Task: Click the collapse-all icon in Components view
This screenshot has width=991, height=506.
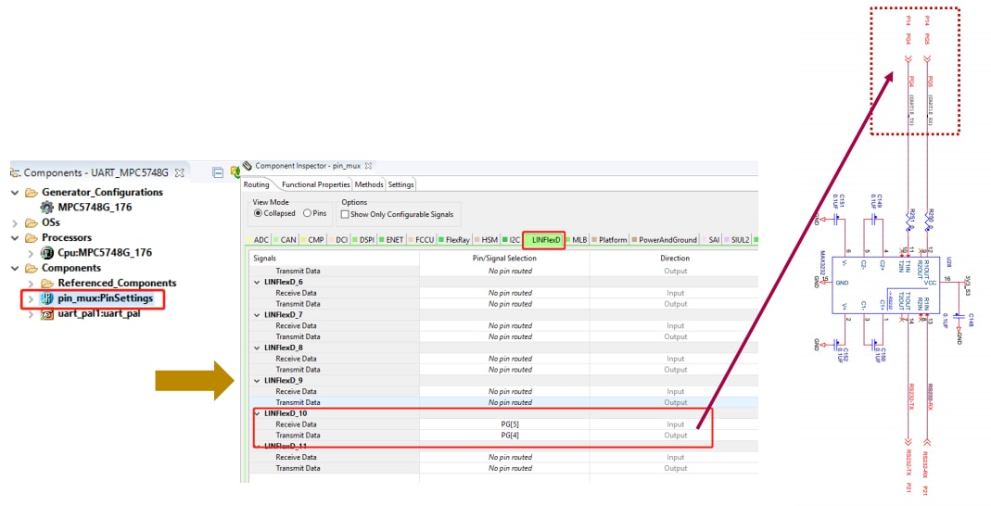Action: (217, 172)
